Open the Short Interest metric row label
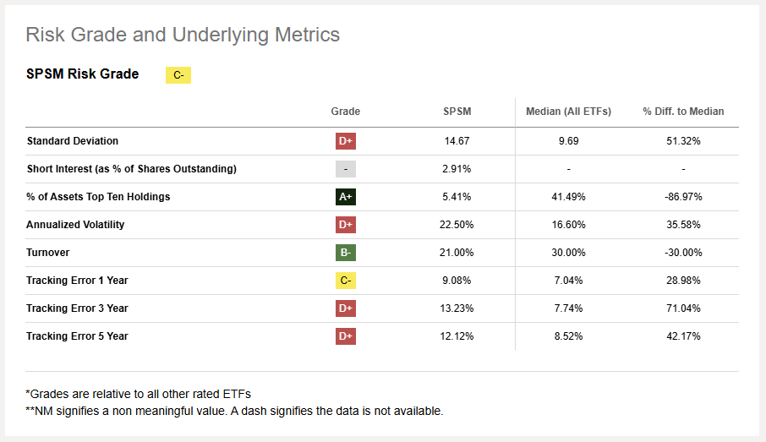 [x=131, y=169]
